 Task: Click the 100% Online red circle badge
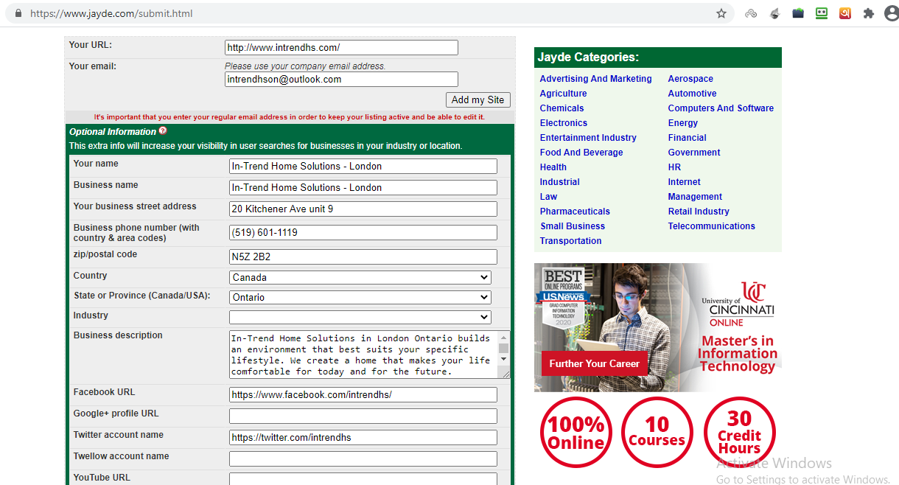coord(576,433)
